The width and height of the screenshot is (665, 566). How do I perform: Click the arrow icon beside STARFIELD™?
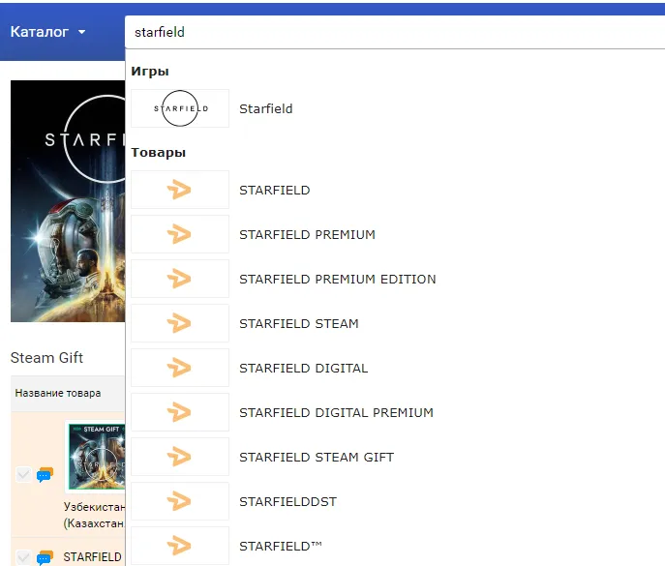click(x=180, y=546)
